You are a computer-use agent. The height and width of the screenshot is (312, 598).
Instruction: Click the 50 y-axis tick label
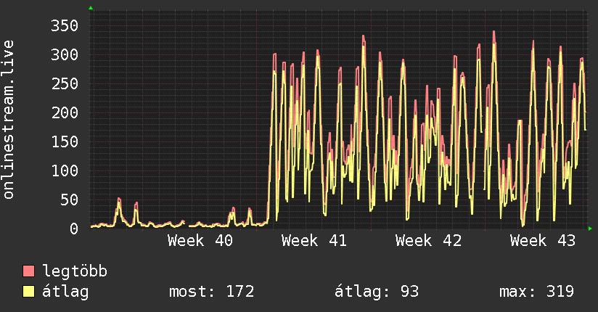(69, 200)
